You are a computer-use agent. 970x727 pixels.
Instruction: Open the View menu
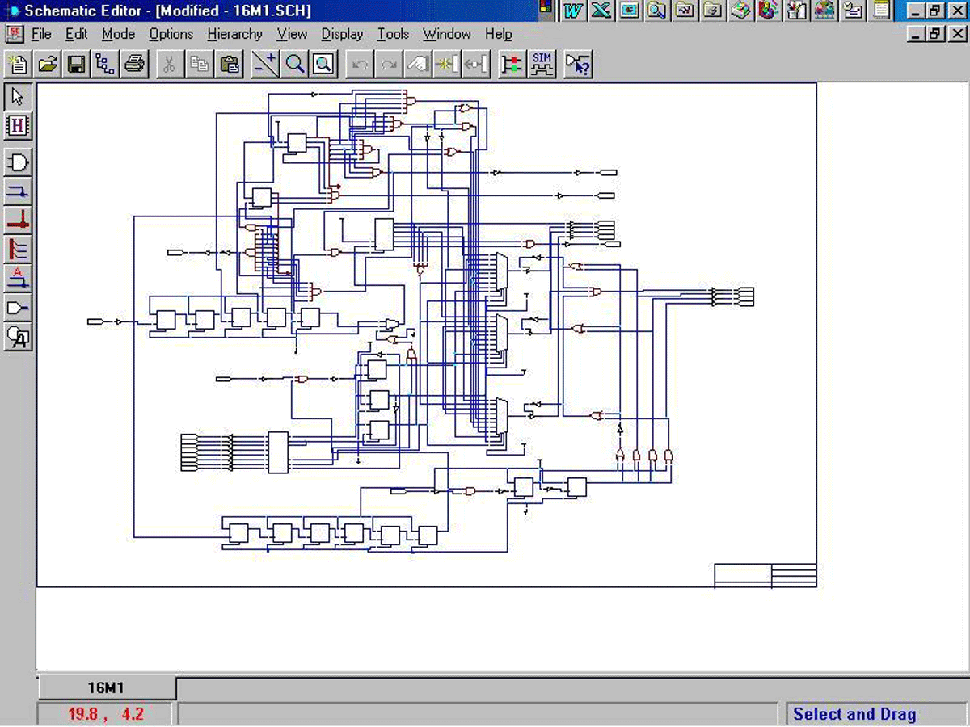292,34
